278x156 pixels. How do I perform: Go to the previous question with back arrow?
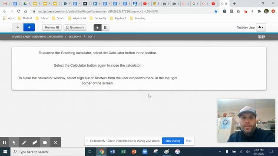(17, 27)
